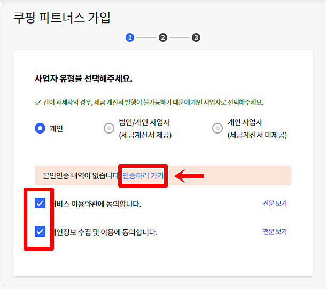Click 사업자 유형을 선택해주세요. heading
Viewport: 326px width, 289px height.
83,79
